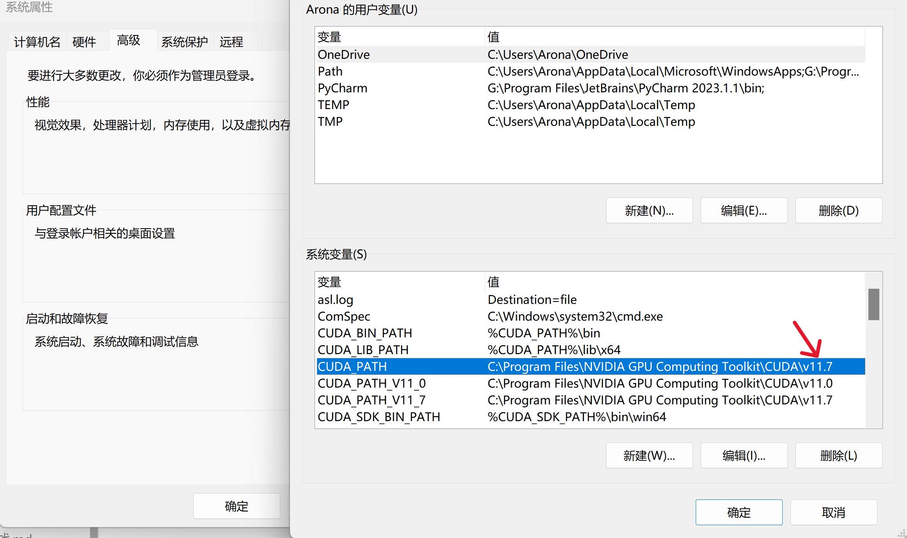The height and width of the screenshot is (538, 907).
Task: Click 删除(L) for system variables
Action: coord(839,455)
